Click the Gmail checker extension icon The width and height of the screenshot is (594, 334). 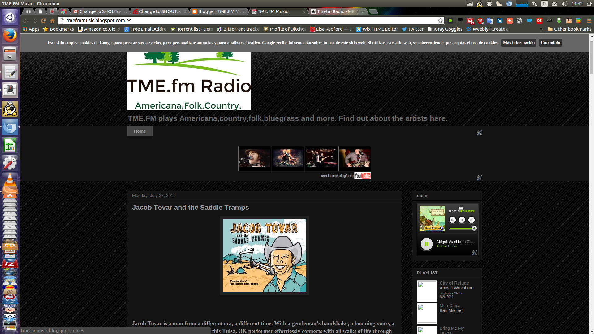click(x=470, y=21)
